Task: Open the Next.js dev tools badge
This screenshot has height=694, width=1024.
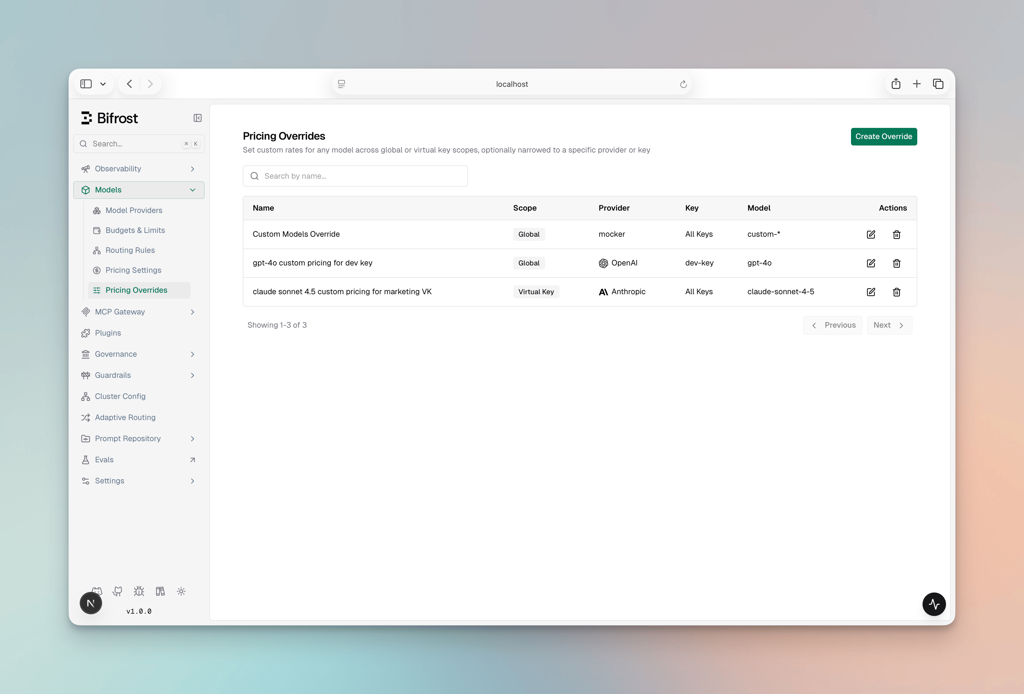Action: pyautogui.click(x=91, y=603)
